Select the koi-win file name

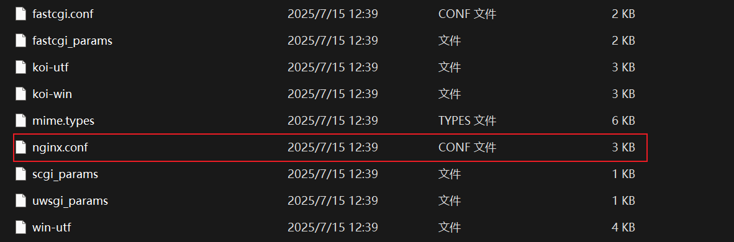pyautogui.click(x=52, y=94)
